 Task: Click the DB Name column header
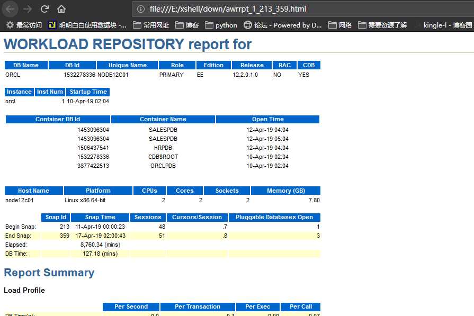[26, 65]
